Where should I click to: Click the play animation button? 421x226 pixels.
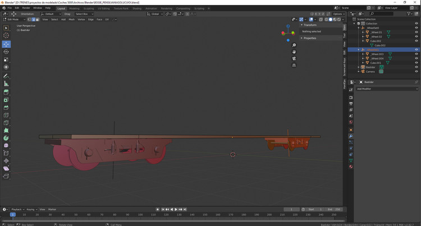pos(176,209)
